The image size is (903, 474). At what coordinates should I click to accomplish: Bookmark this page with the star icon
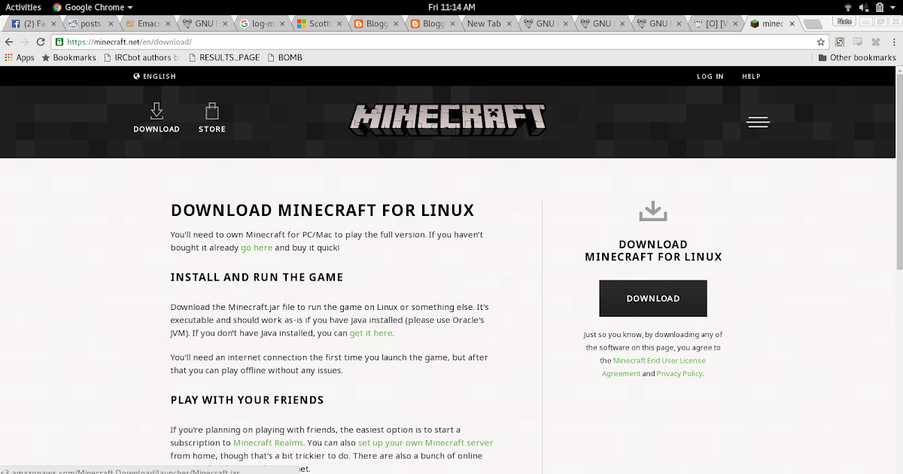click(x=821, y=42)
